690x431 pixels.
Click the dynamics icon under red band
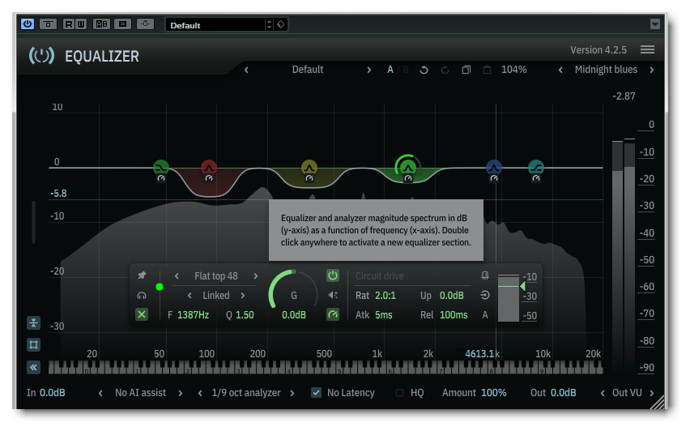[209, 178]
